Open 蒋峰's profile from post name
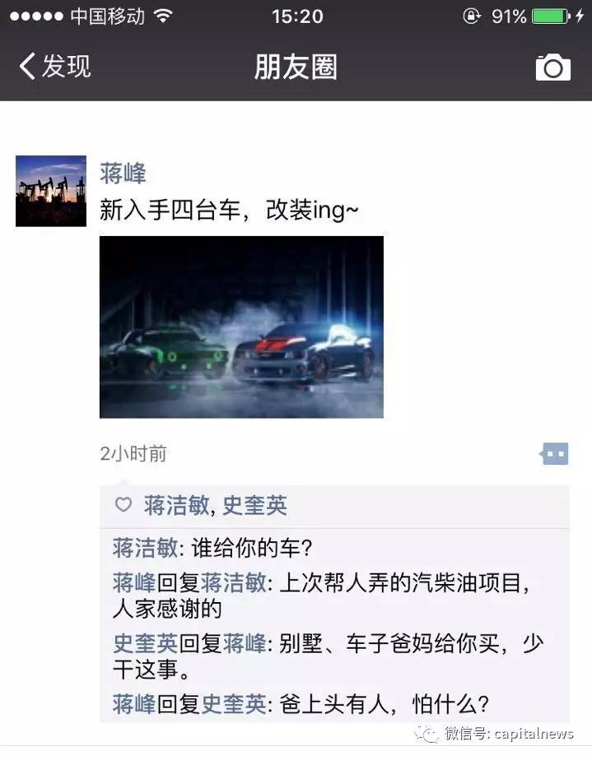This screenshot has height=760, width=592. (x=123, y=174)
